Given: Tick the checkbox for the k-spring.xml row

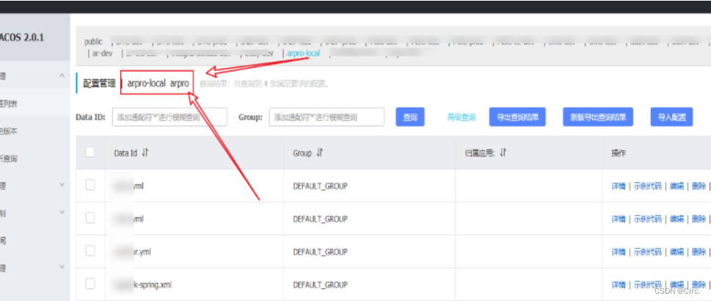Looking at the screenshot, I should pos(90,284).
